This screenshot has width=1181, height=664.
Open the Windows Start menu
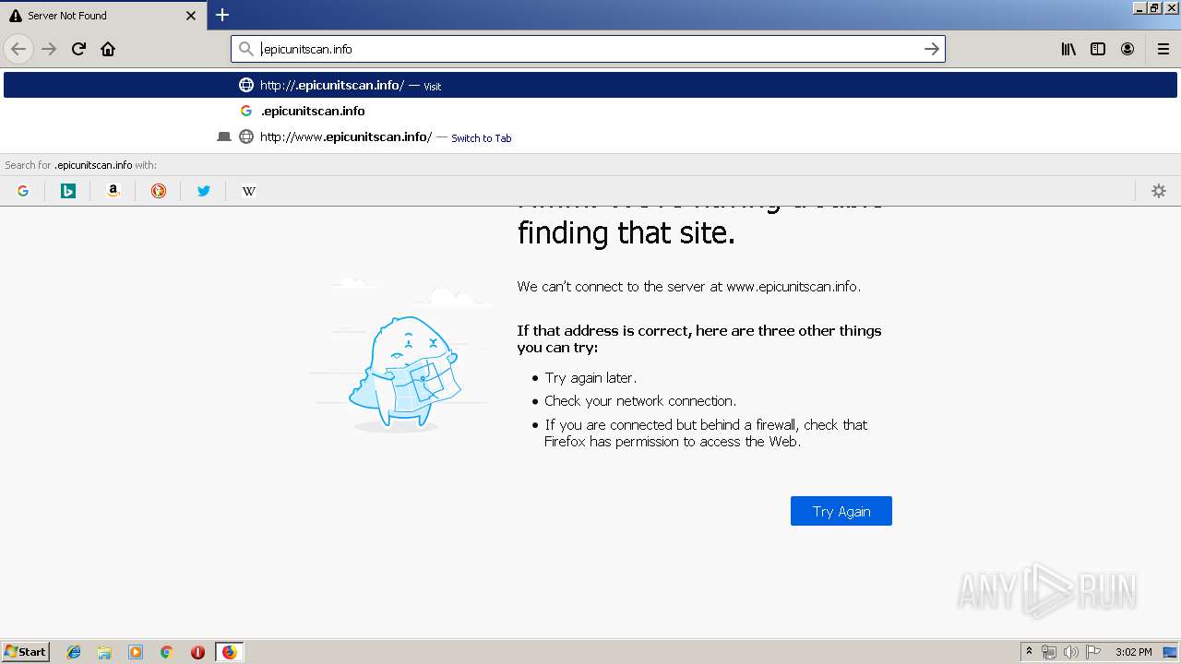click(x=26, y=652)
